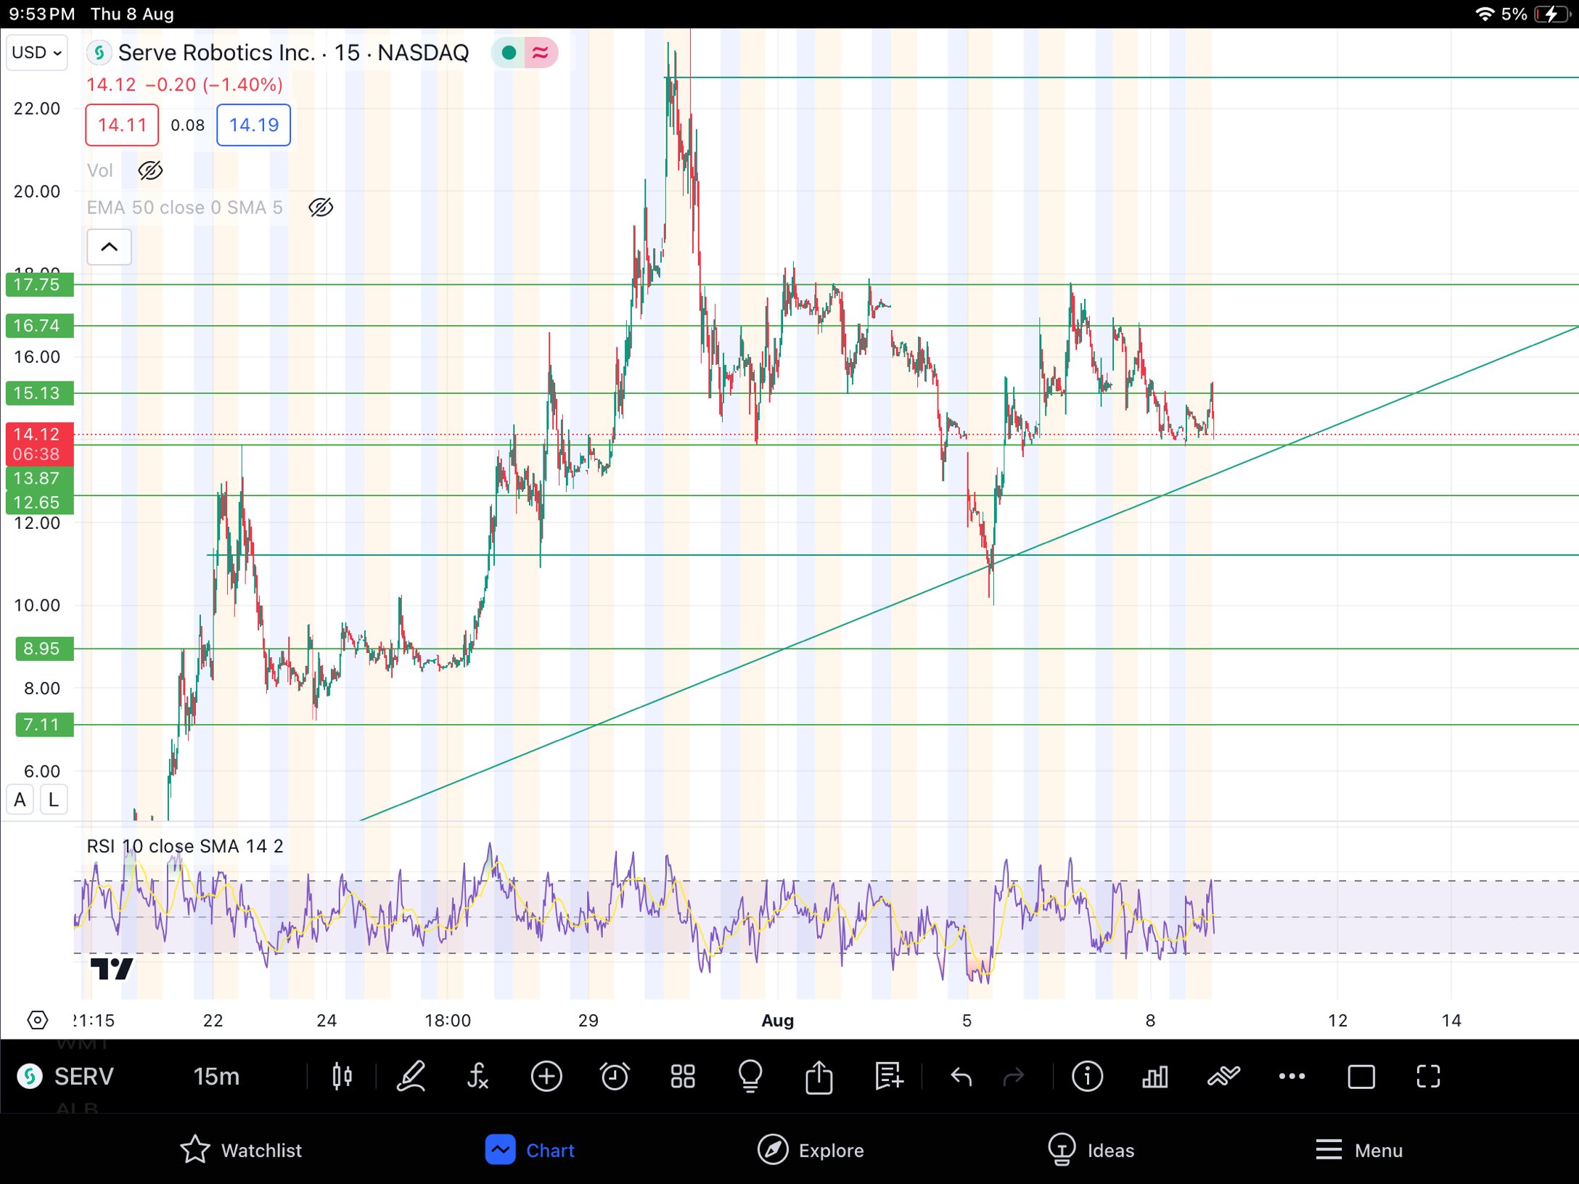Toggle auto scale button A

[20, 799]
